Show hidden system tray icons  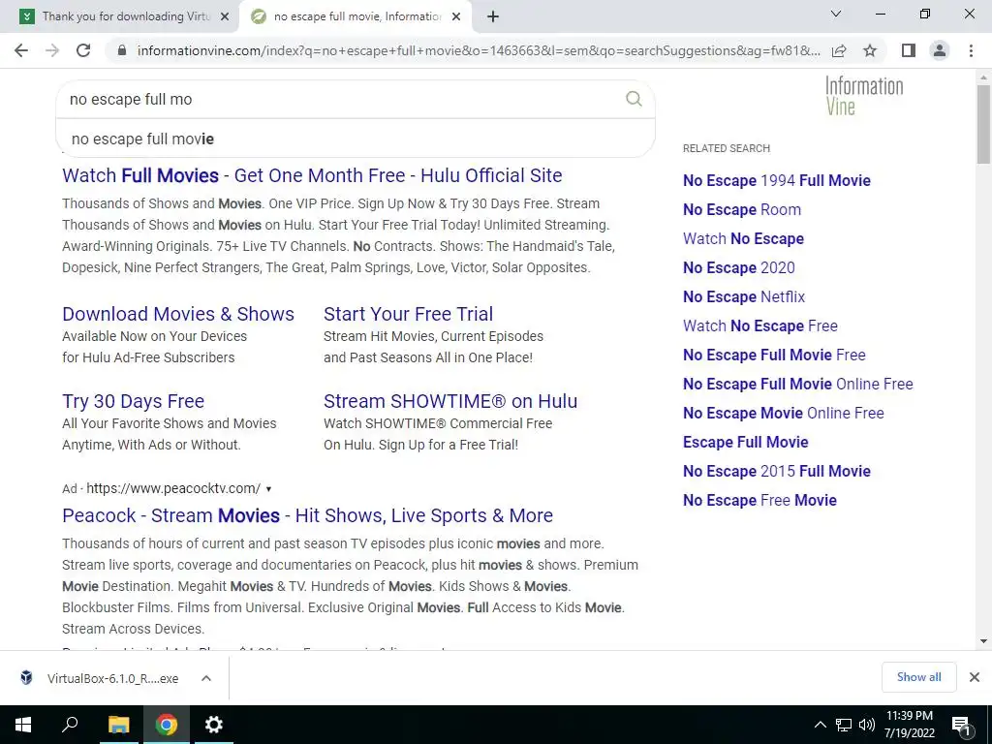pyautogui.click(x=820, y=725)
